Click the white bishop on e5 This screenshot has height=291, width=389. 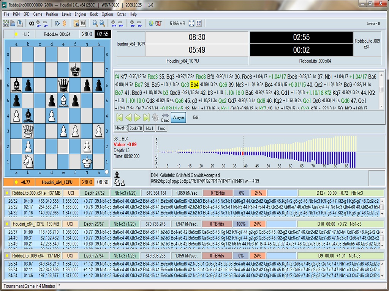pos(63,100)
